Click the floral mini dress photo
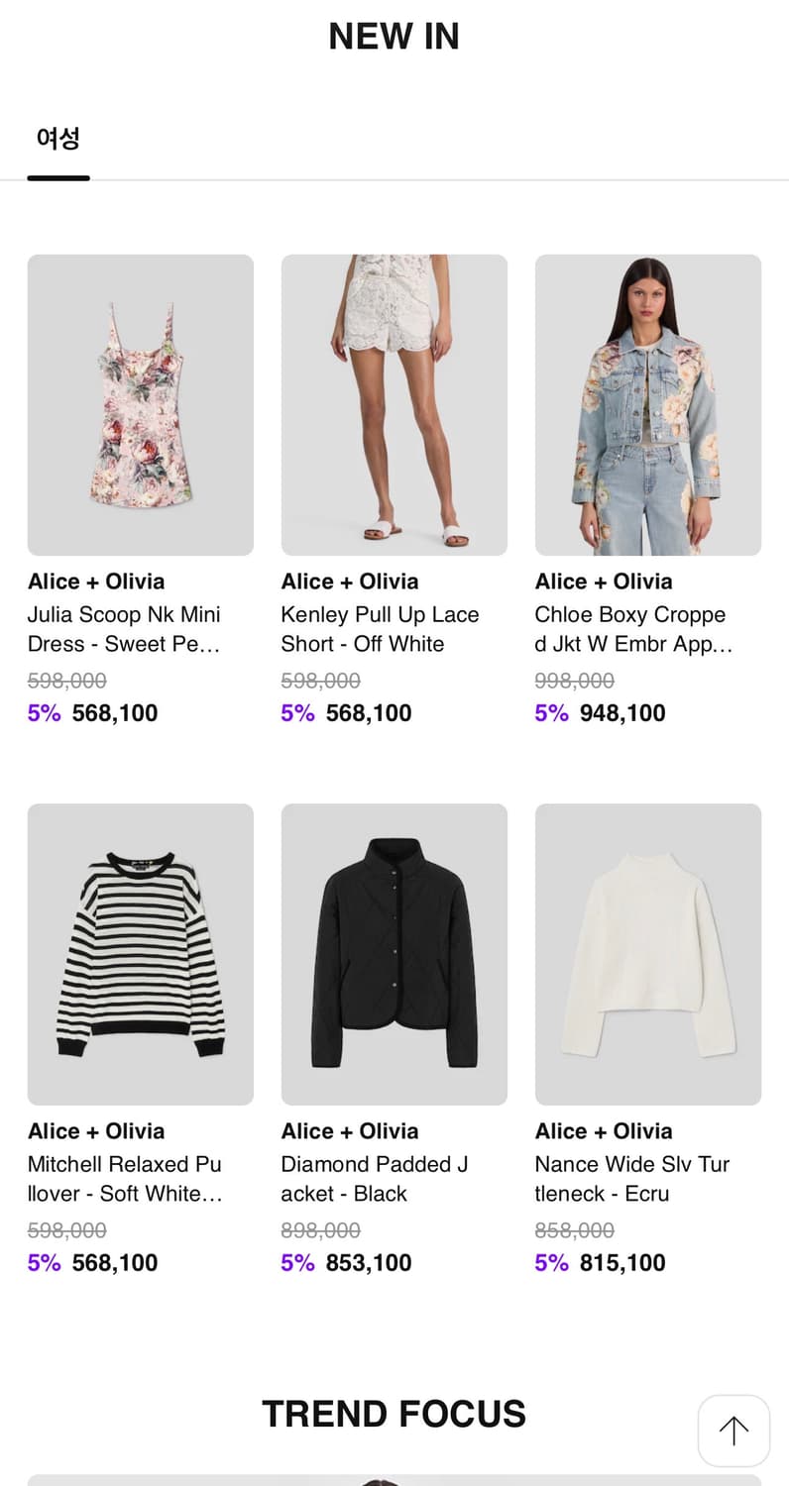This screenshot has height=1486, width=789. point(140,403)
